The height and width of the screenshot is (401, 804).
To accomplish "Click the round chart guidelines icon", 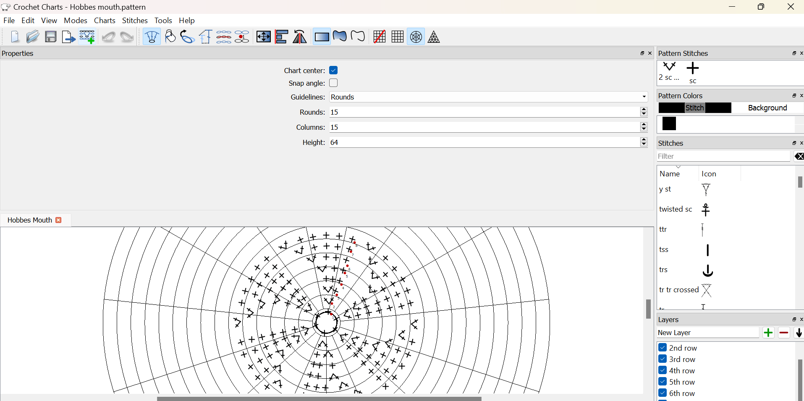I will tap(416, 37).
